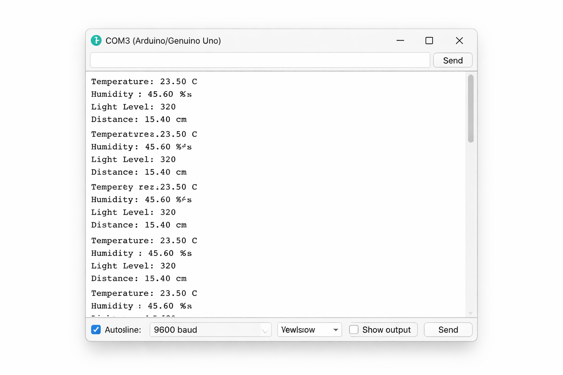Image resolution: width=563 pixels, height=375 pixels.
Task: Click the triangle arrow on the Yewlsrow dropdown
Action: [335, 330]
